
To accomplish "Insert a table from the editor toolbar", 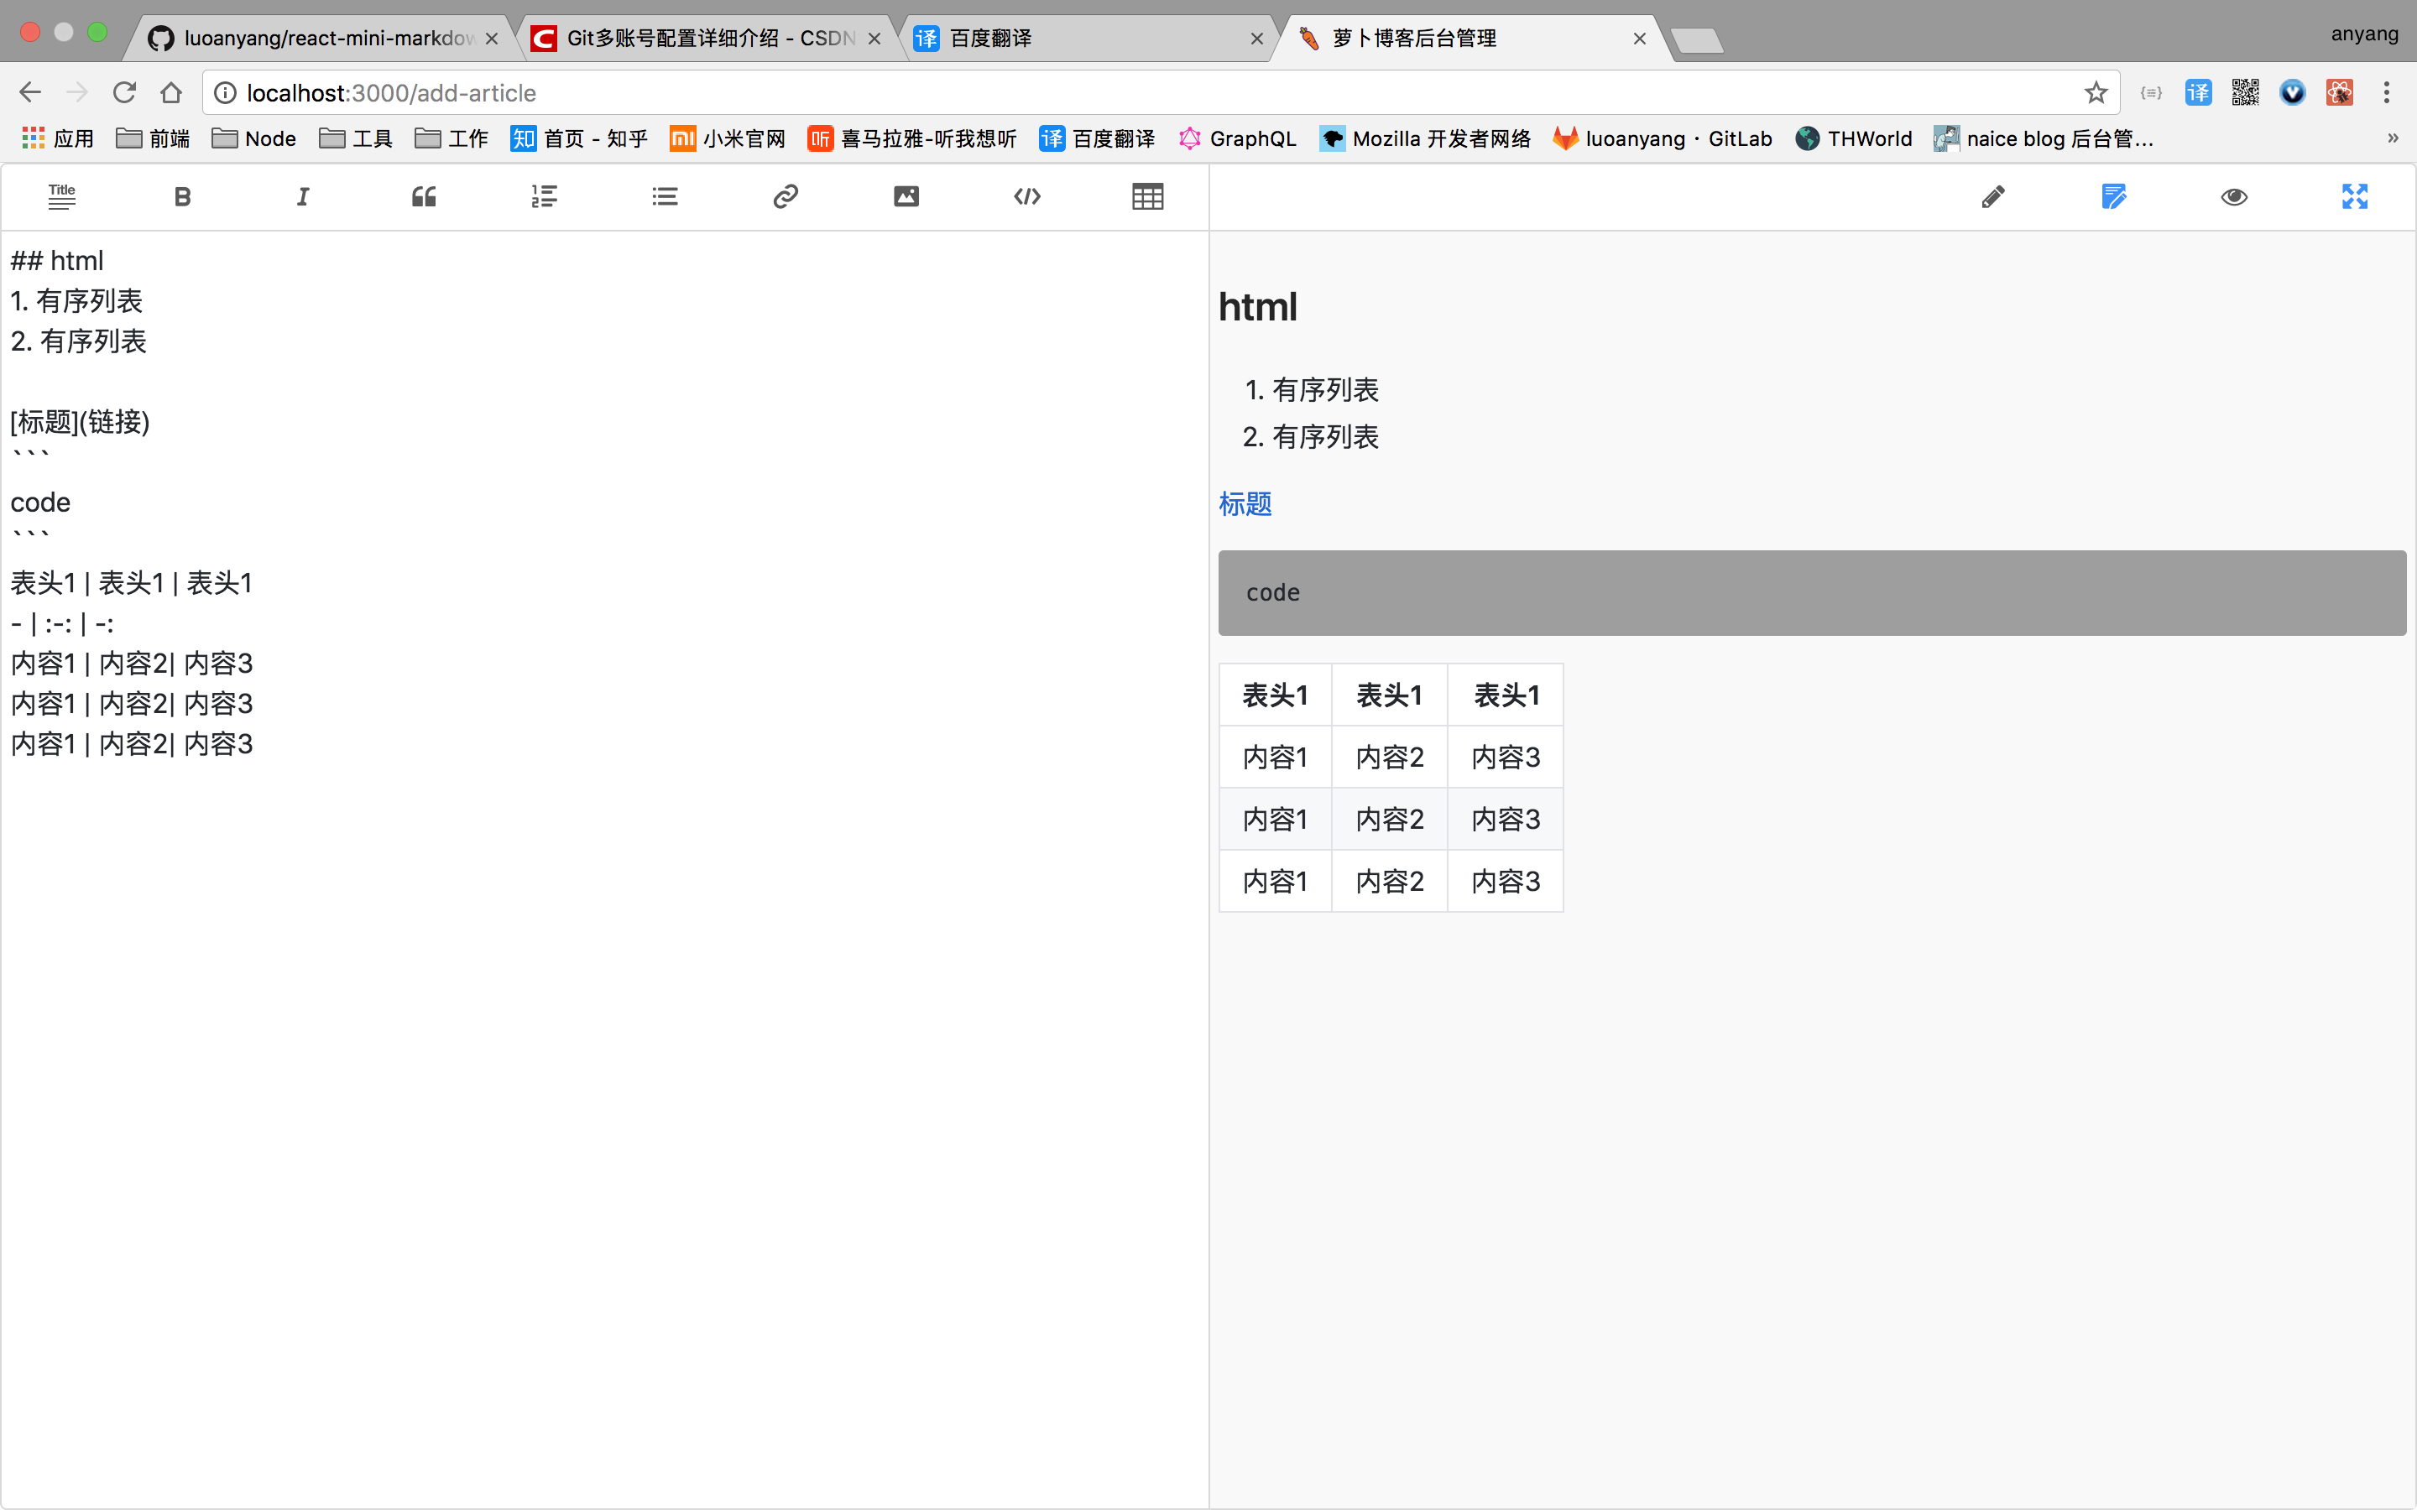I will [x=1147, y=197].
